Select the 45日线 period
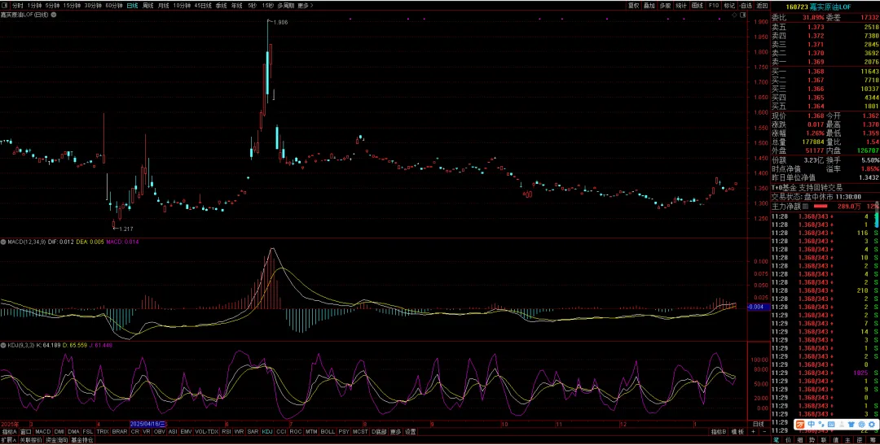Screen dimensions: 880x445 (x=203, y=5)
